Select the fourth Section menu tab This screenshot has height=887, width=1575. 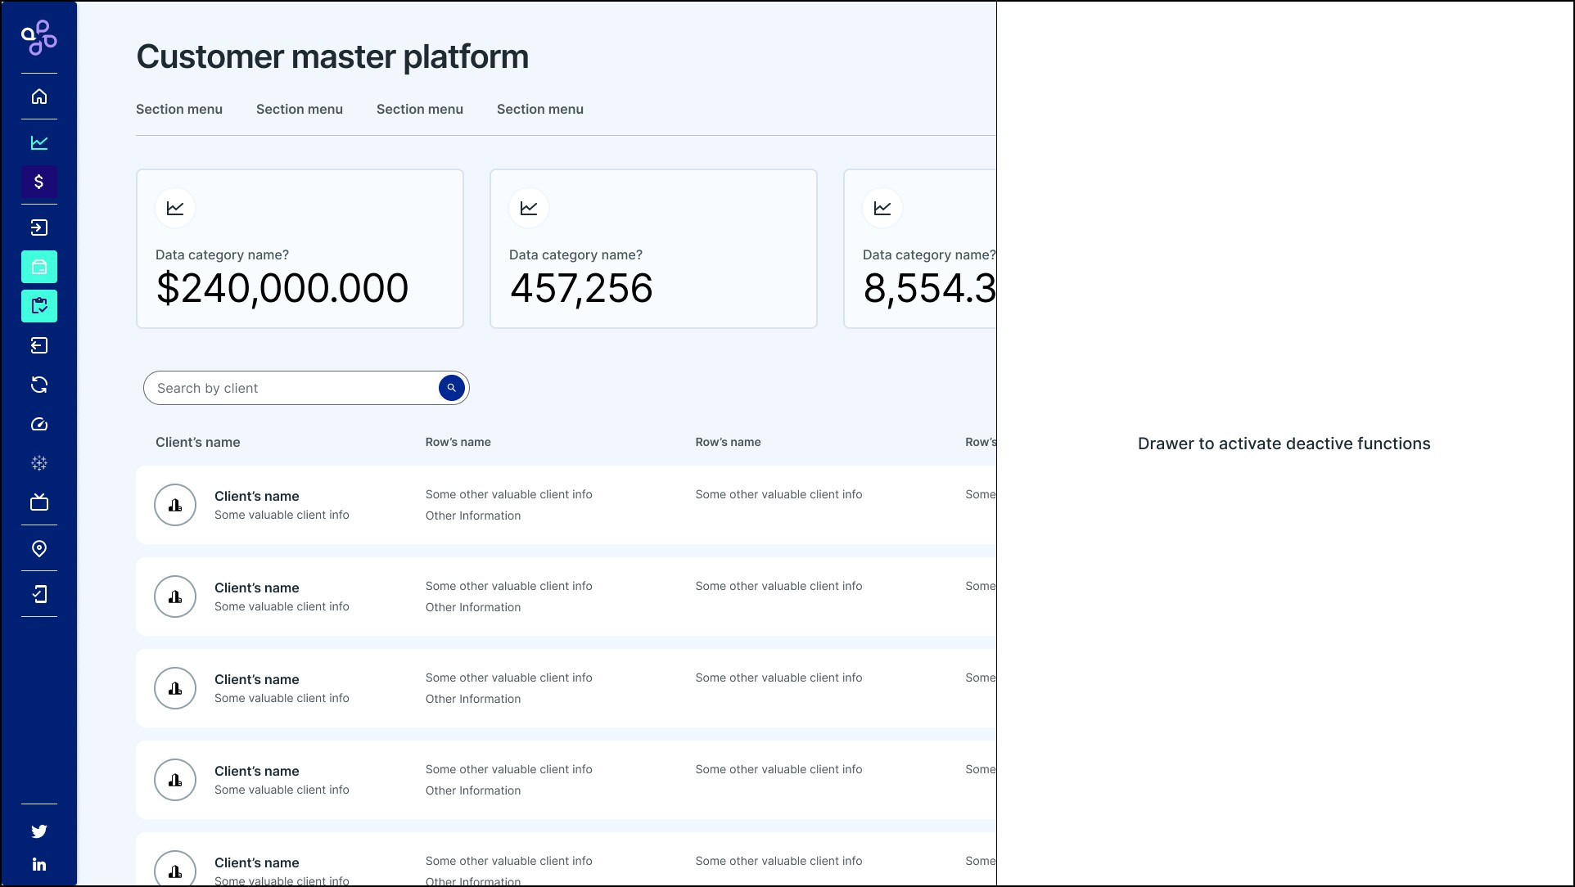coord(540,110)
